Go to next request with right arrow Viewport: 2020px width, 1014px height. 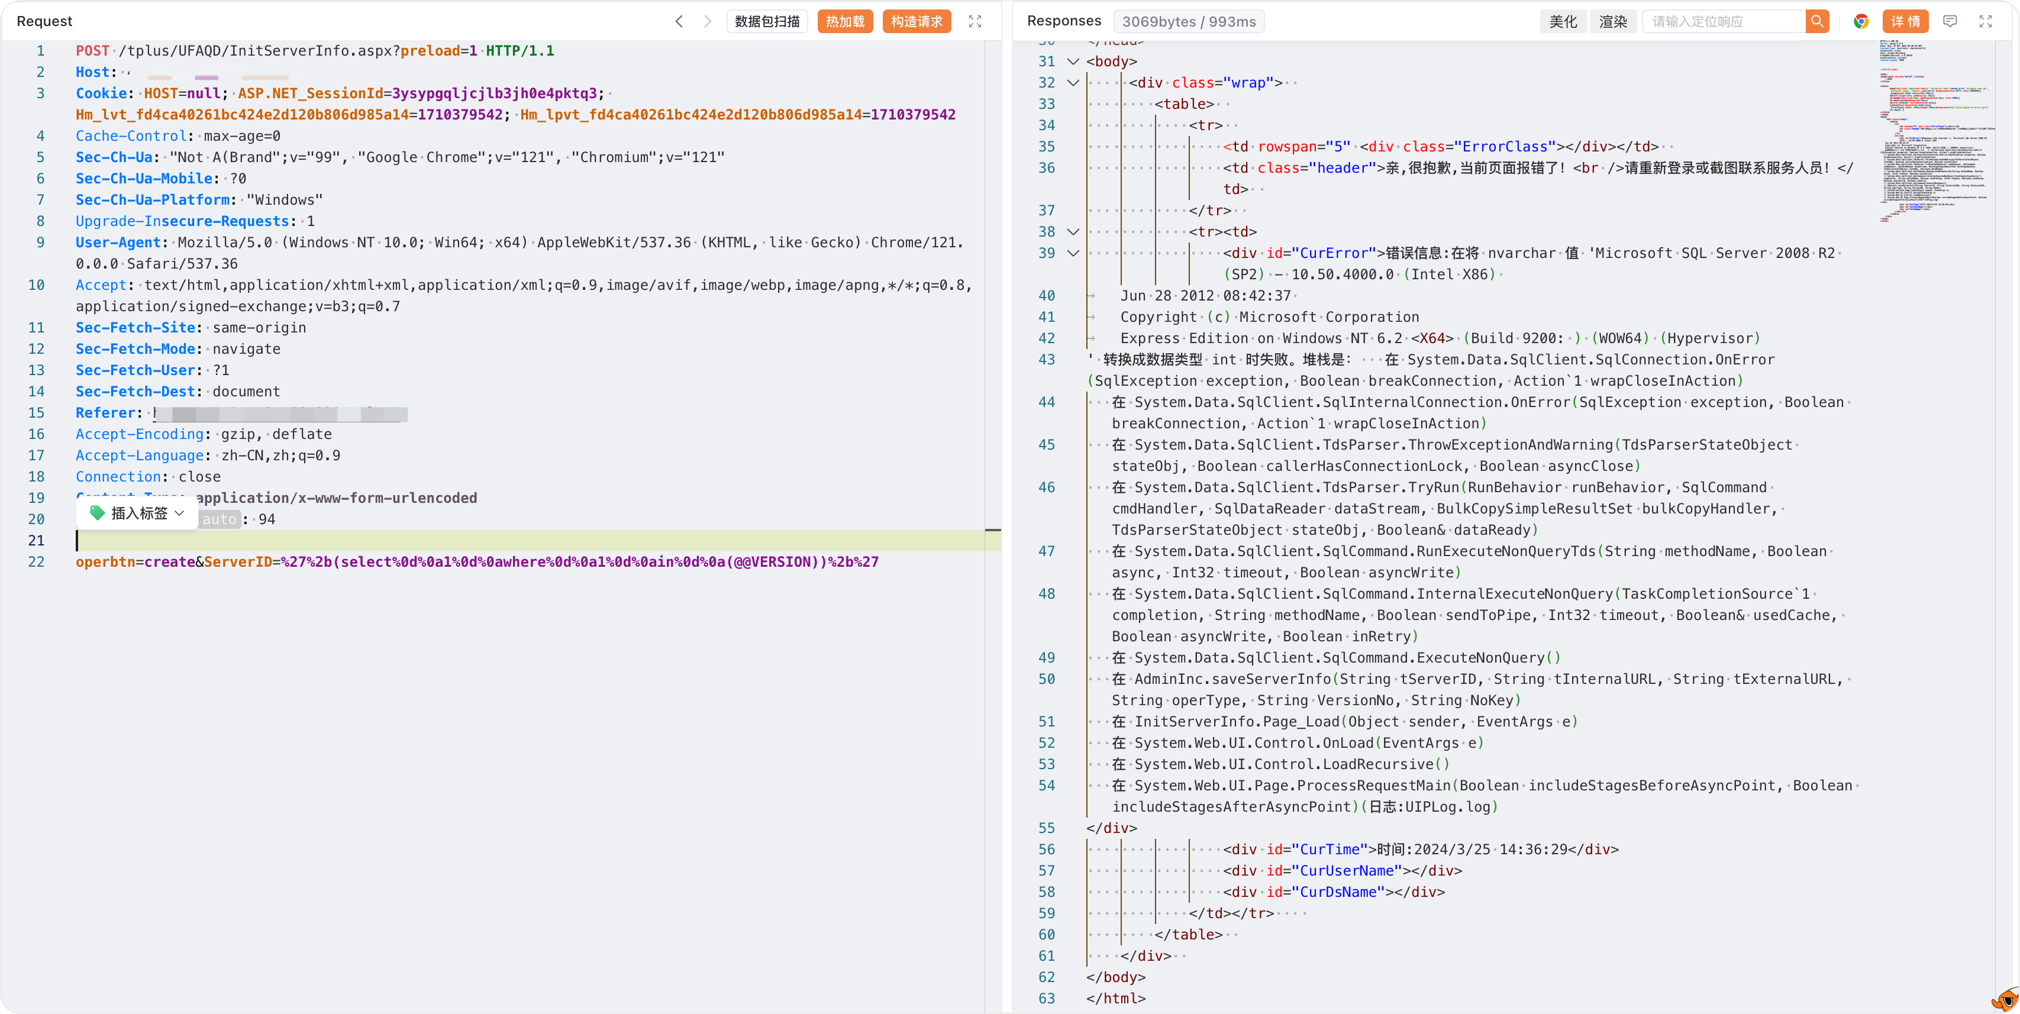click(x=707, y=21)
